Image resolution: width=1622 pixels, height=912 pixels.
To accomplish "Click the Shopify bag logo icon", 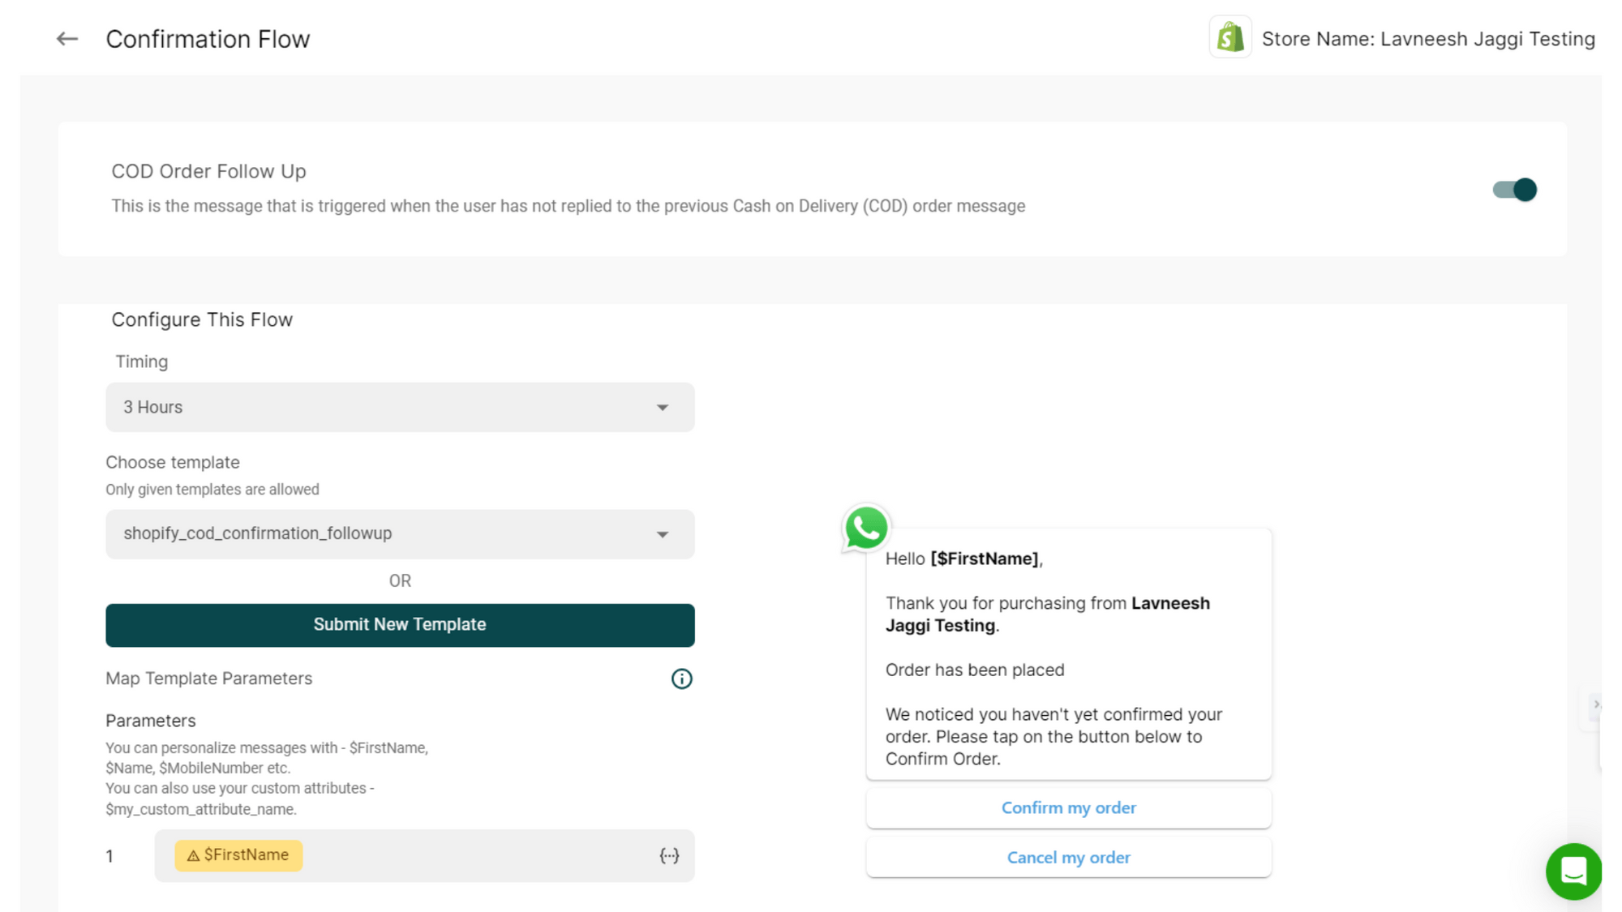I will point(1229,38).
